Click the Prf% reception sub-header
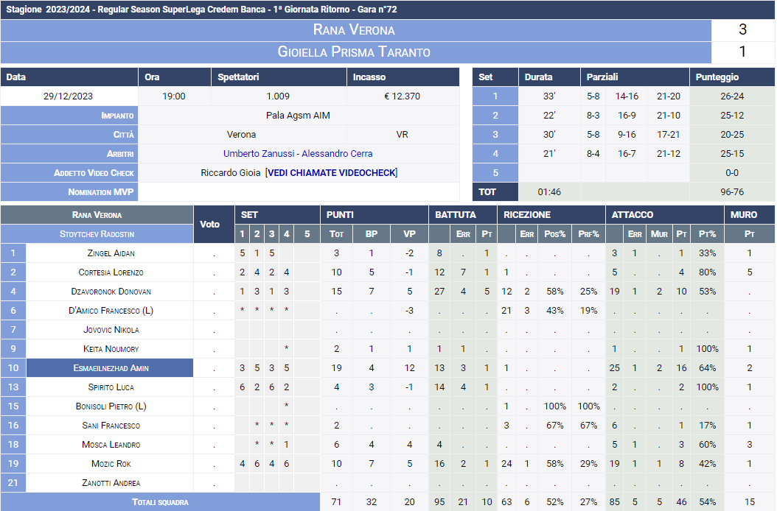The width and height of the screenshot is (777, 511). pos(589,234)
